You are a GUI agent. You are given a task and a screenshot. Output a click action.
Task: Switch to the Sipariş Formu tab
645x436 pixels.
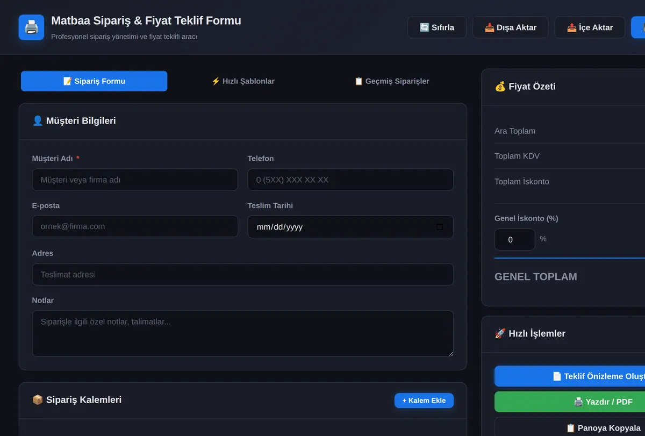[94, 81]
